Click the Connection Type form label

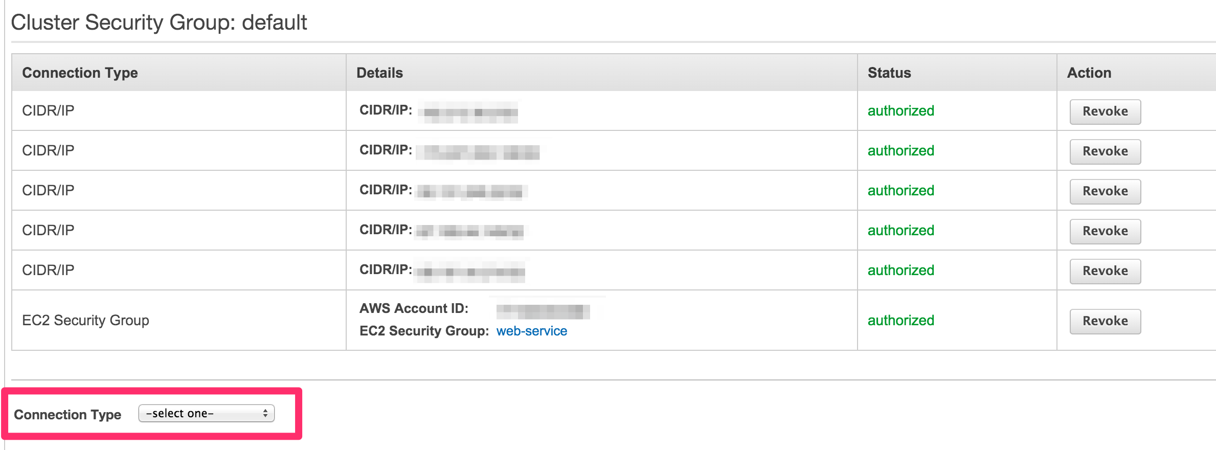(x=67, y=414)
